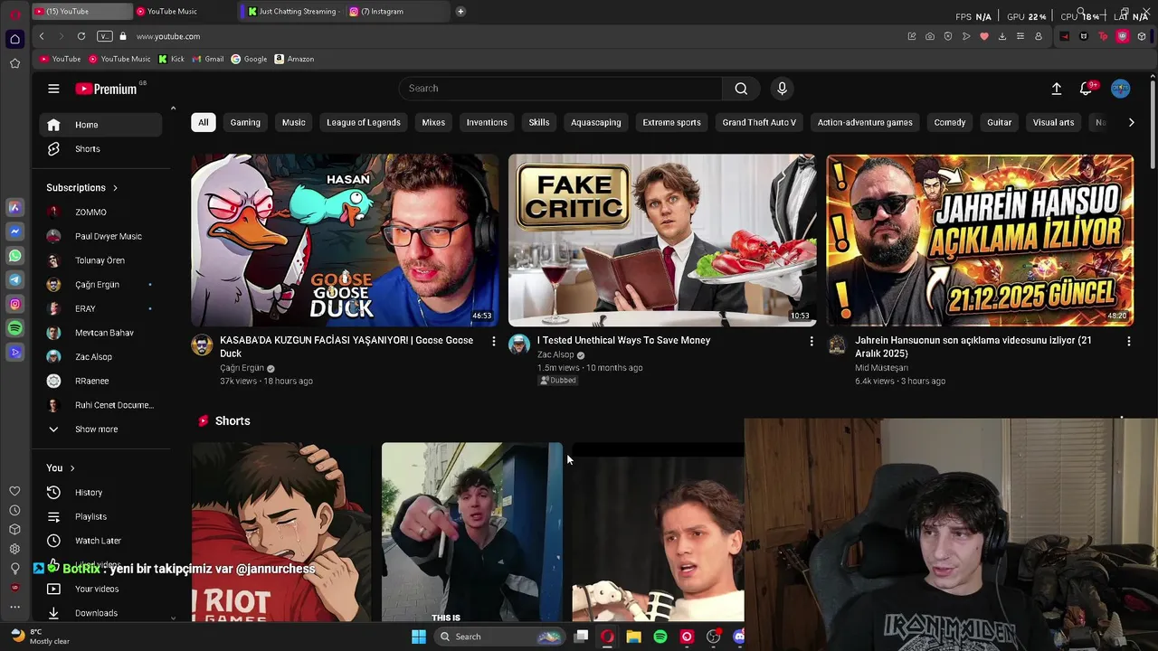The width and height of the screenshot is (1158, 651).
Task: Select the League of Legends filter chip
Action: (x=364, y=122)
